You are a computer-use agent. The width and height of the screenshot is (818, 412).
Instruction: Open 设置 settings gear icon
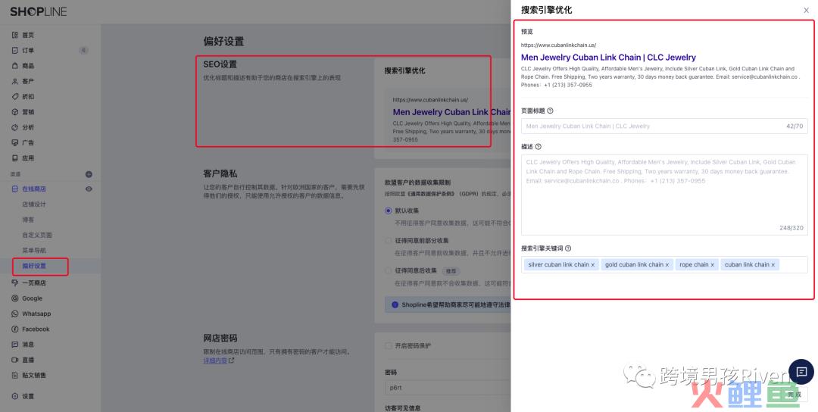coord(14,396)
